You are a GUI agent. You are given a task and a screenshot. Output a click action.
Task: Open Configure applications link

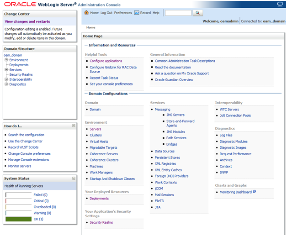click(x=106, y=61)
